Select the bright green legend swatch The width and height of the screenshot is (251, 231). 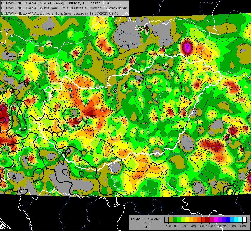pos(179,219)
